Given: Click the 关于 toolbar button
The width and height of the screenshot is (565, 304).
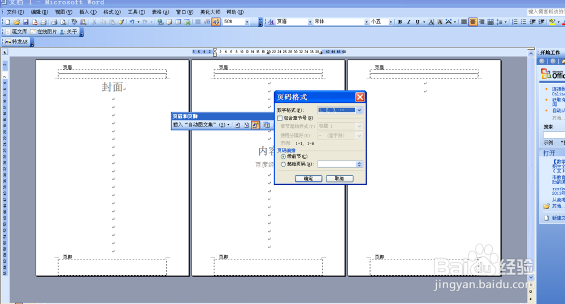Looking at the screenshot, I should (68, 32).
